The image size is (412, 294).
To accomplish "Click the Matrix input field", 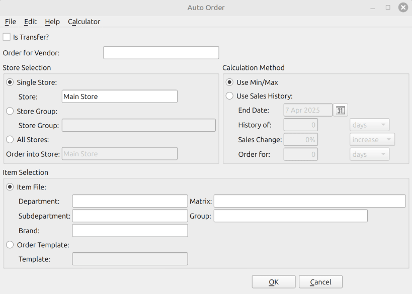I will pyautogui.click(x=309, y=202).
